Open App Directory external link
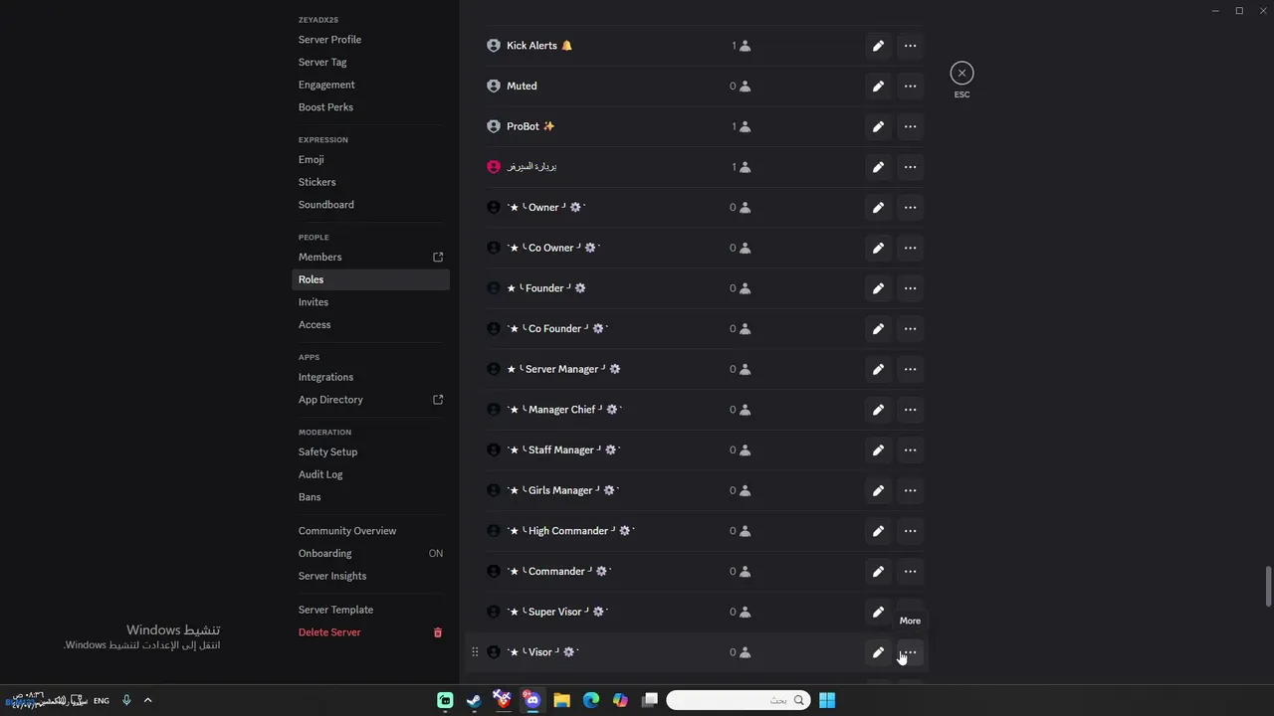This screenshot has width=1274, height=716. click(x=438, y=400)
